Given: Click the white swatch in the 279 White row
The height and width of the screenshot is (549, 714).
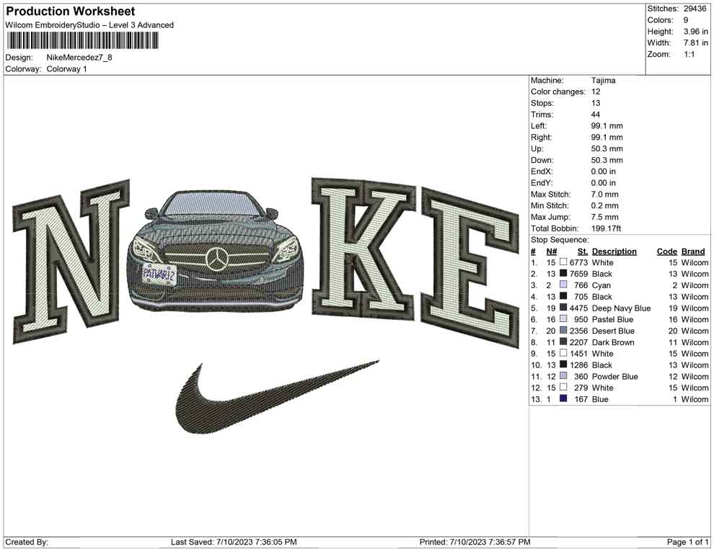Looking at the screenshot, I should tap(563, 387).
